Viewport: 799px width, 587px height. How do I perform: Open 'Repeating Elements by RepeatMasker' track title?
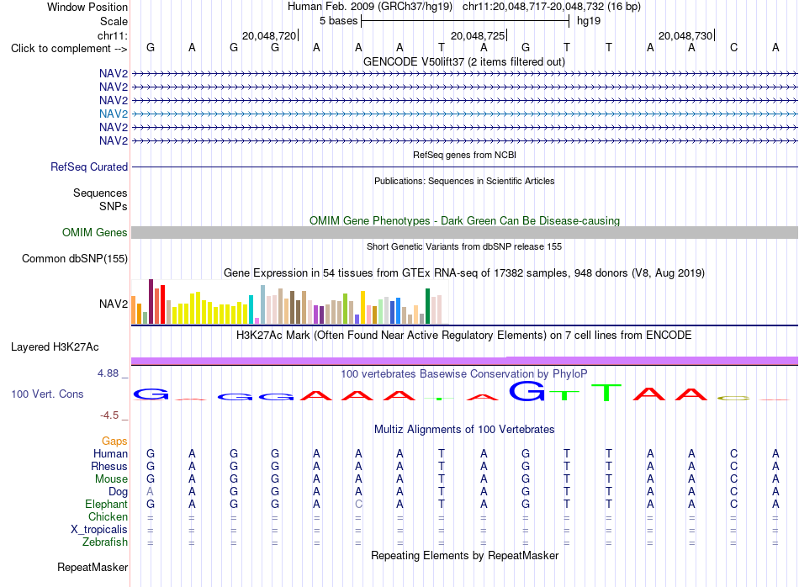[464, 555]
